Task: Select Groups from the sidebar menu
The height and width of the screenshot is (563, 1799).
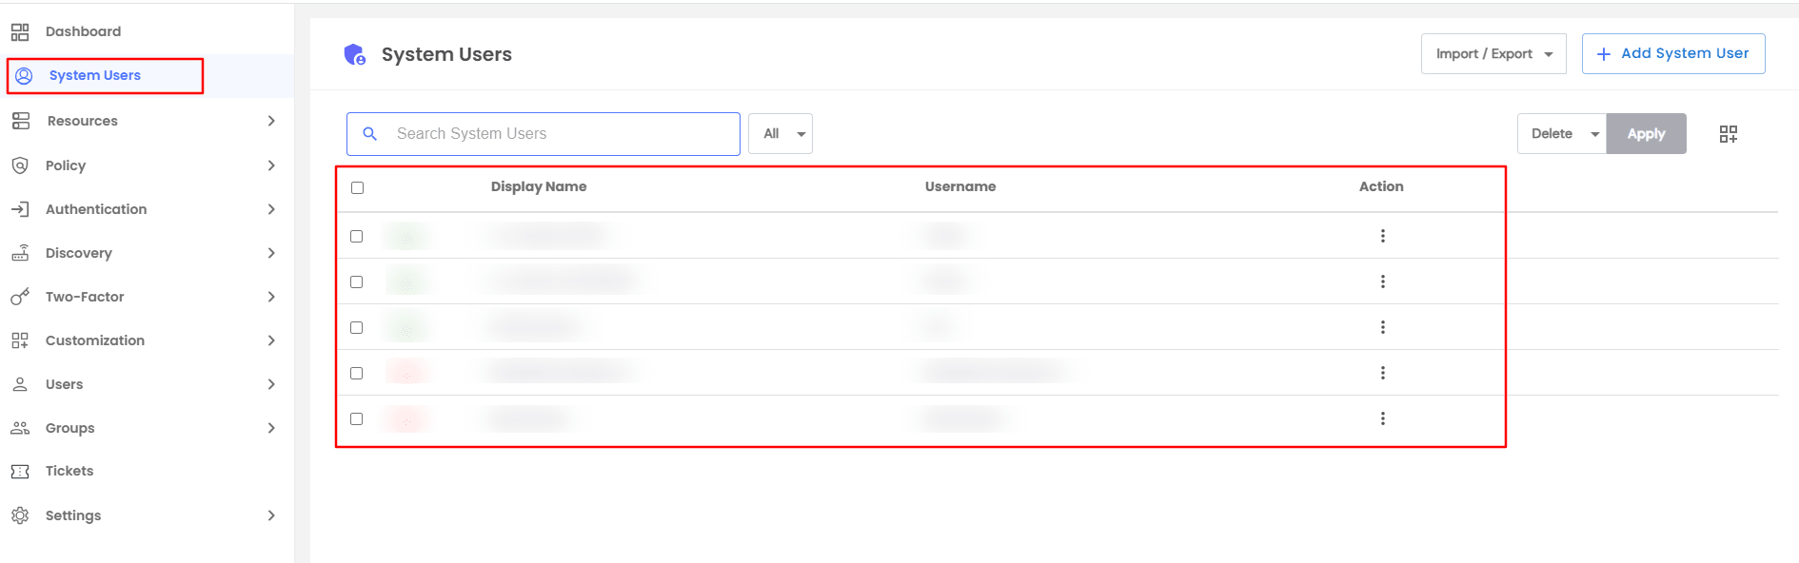Action: [69, 427]
